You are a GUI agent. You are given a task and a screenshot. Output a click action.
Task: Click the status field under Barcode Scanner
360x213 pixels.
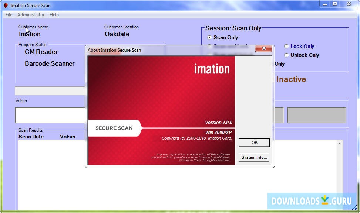(50, 91)
